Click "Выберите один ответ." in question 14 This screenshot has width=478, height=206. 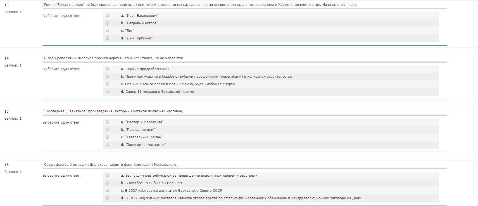click(61, 69)
